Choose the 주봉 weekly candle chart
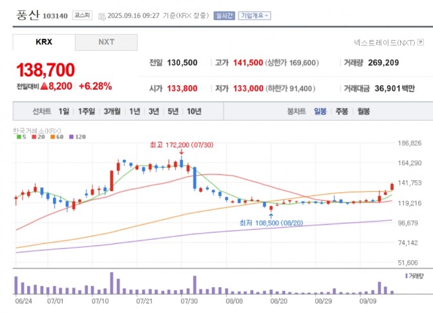The height and width of the screenshot is (313, 433). tap(342, 111)
